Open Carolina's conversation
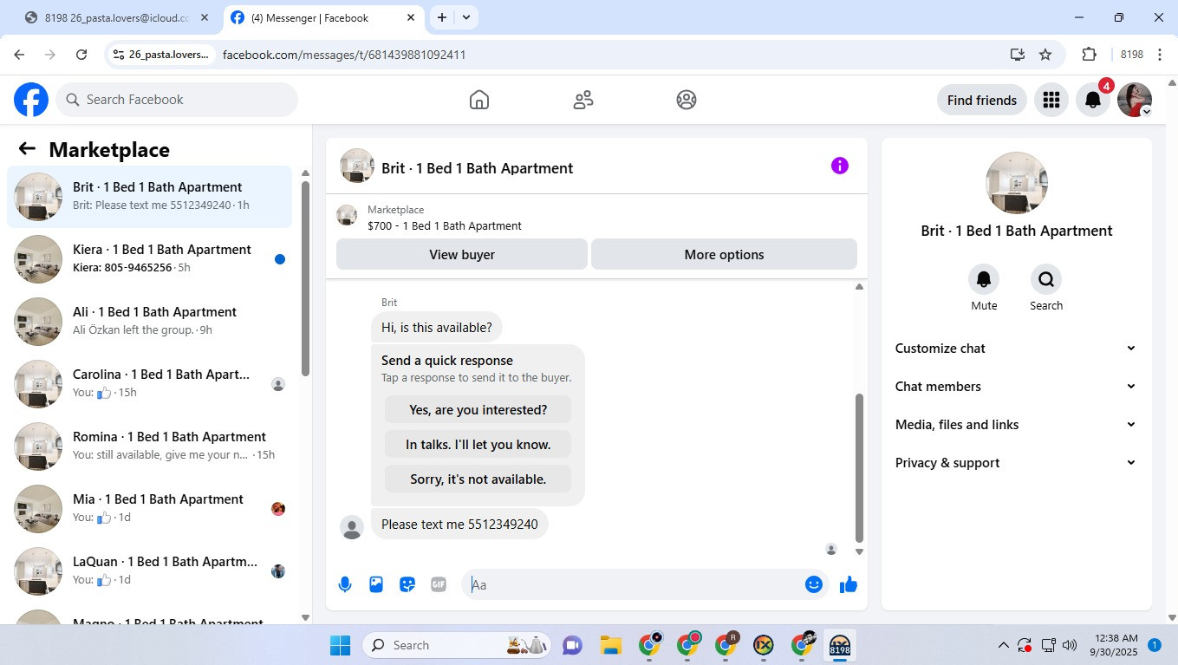The image size is (1178, 665). click(x=149, y=384)
